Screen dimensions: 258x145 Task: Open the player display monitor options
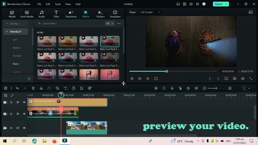(226, 79)
